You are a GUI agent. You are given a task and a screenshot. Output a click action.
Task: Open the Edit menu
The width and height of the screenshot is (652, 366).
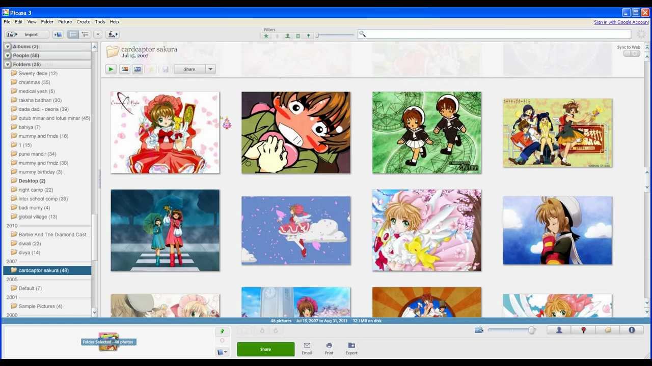pos(19,22)
